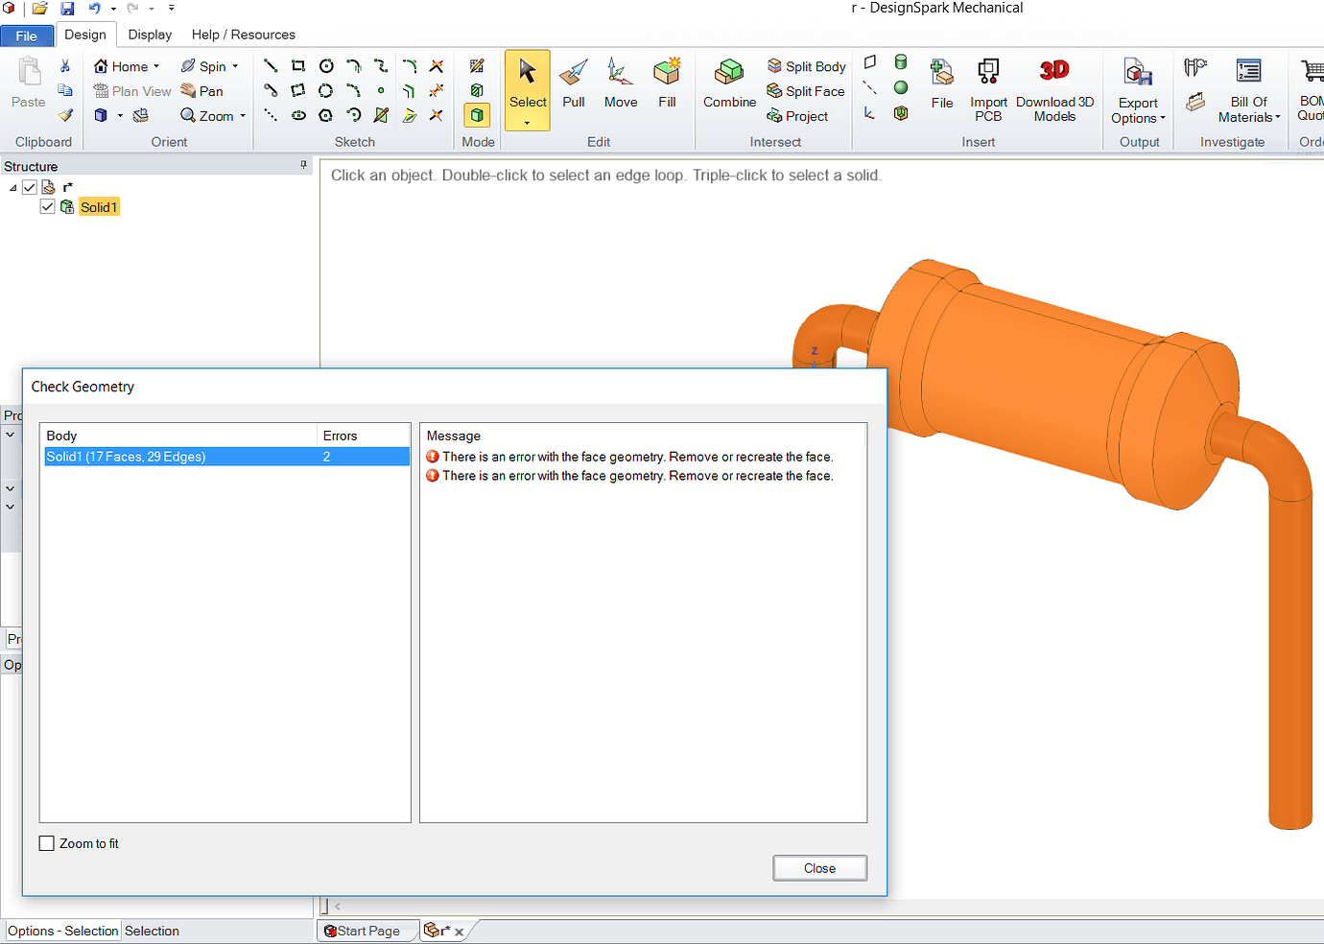Open the Import PCB tool
This screenshot has height=944, width=1324.
pyautogui.click(x=987, y=86)
